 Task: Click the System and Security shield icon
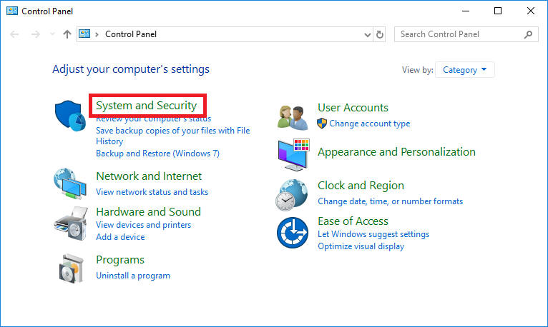click(72, 116)
